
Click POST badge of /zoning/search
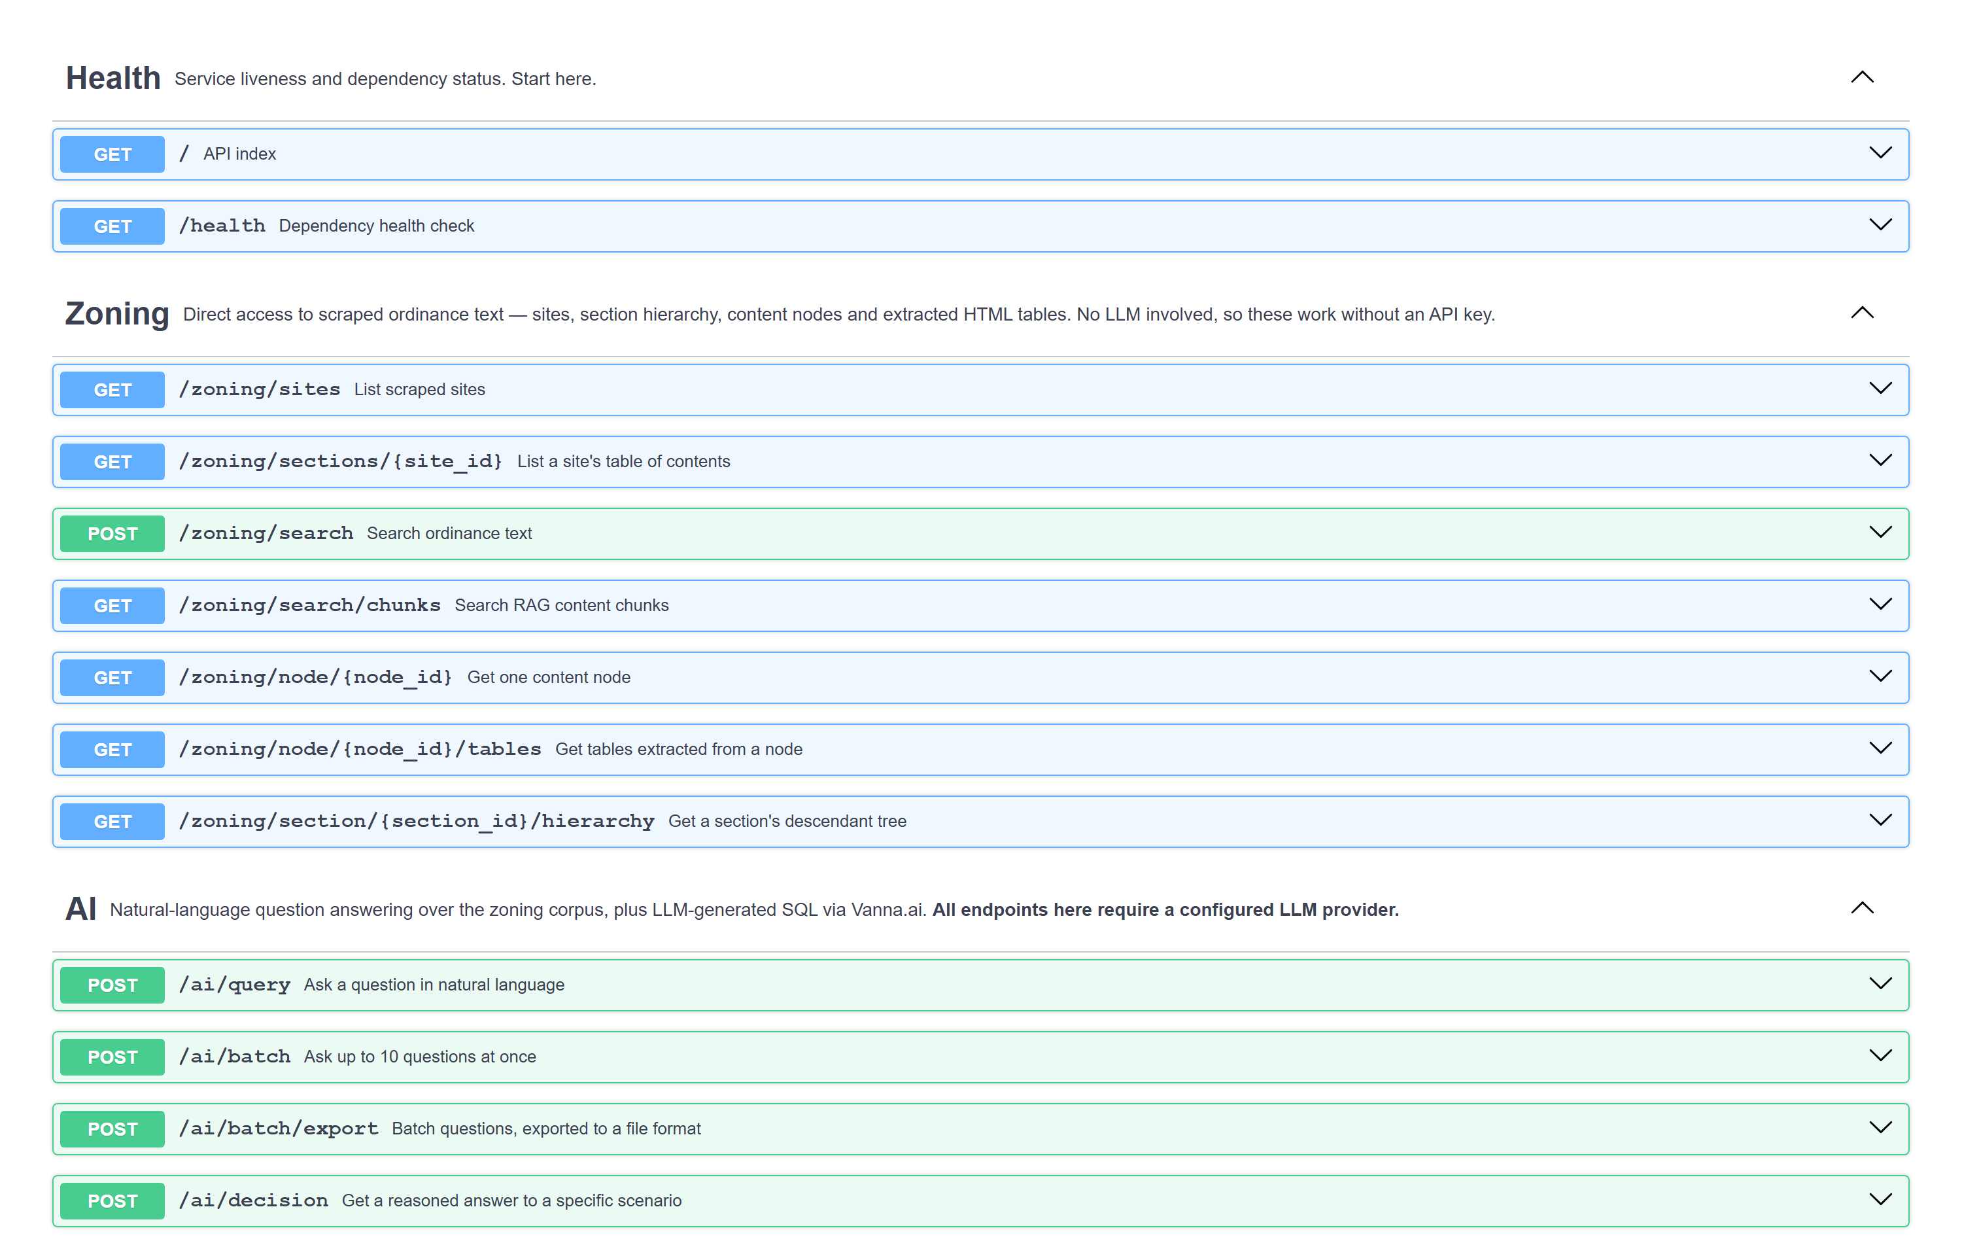112,534
